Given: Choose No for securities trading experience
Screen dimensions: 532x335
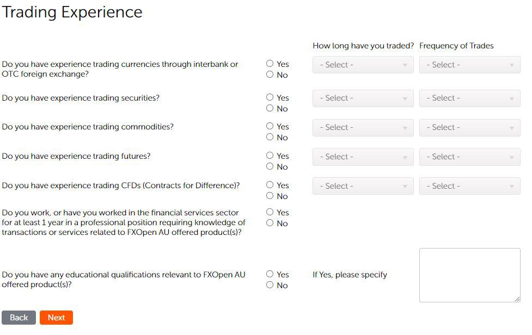Looking at the screenshot, I should click(x=270, y=108).
